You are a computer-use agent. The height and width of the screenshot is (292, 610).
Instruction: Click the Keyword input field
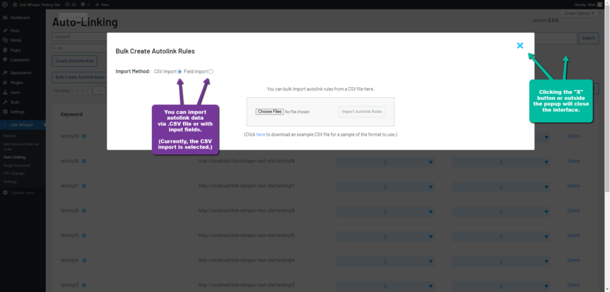(80, 37)
